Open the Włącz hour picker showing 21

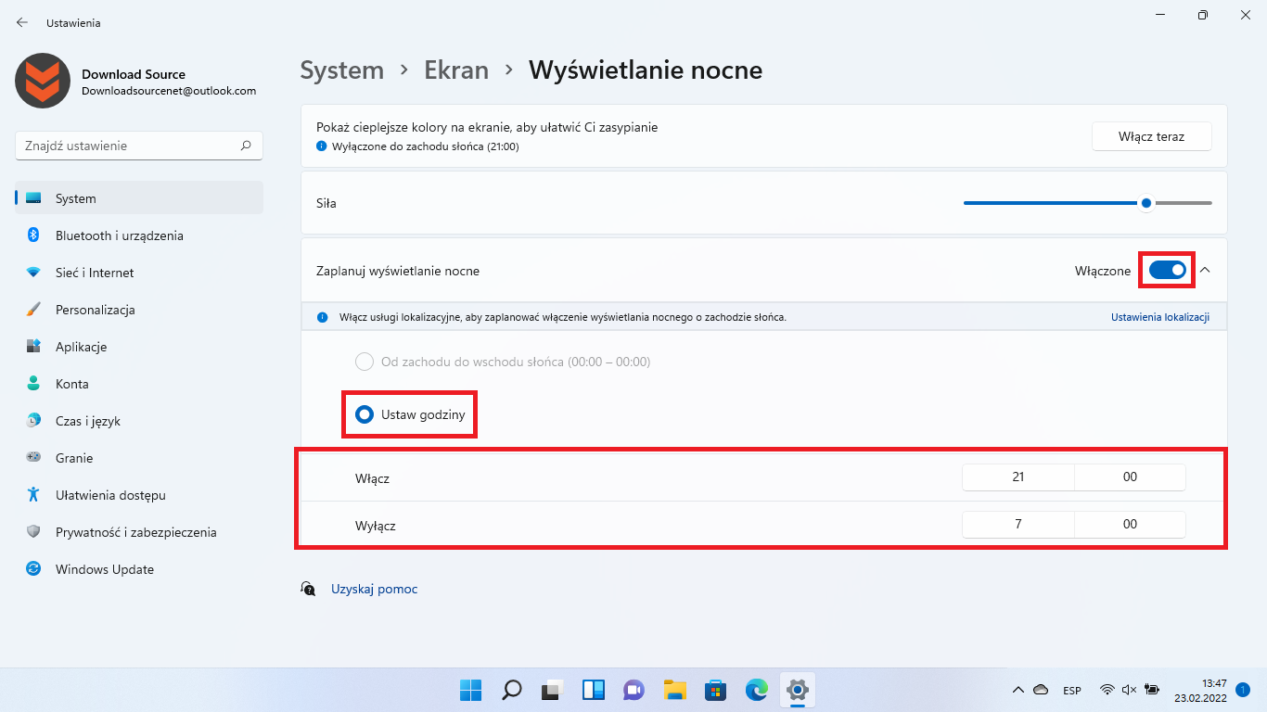click(x=1017, y=477)
